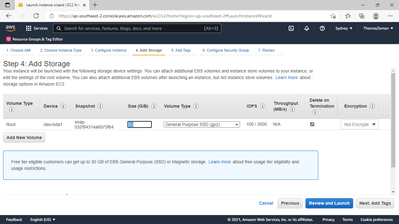Screen dimensions: 399x224
Task: Open the English (US) language selector
Action: tap(43, 220)
